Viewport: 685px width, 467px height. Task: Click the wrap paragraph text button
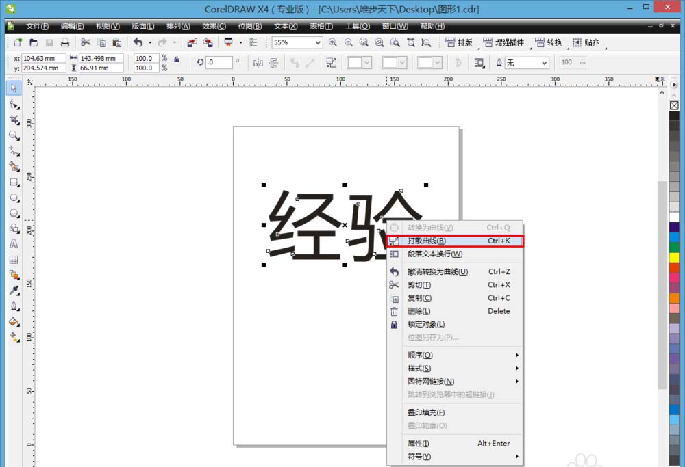point(480,63)
